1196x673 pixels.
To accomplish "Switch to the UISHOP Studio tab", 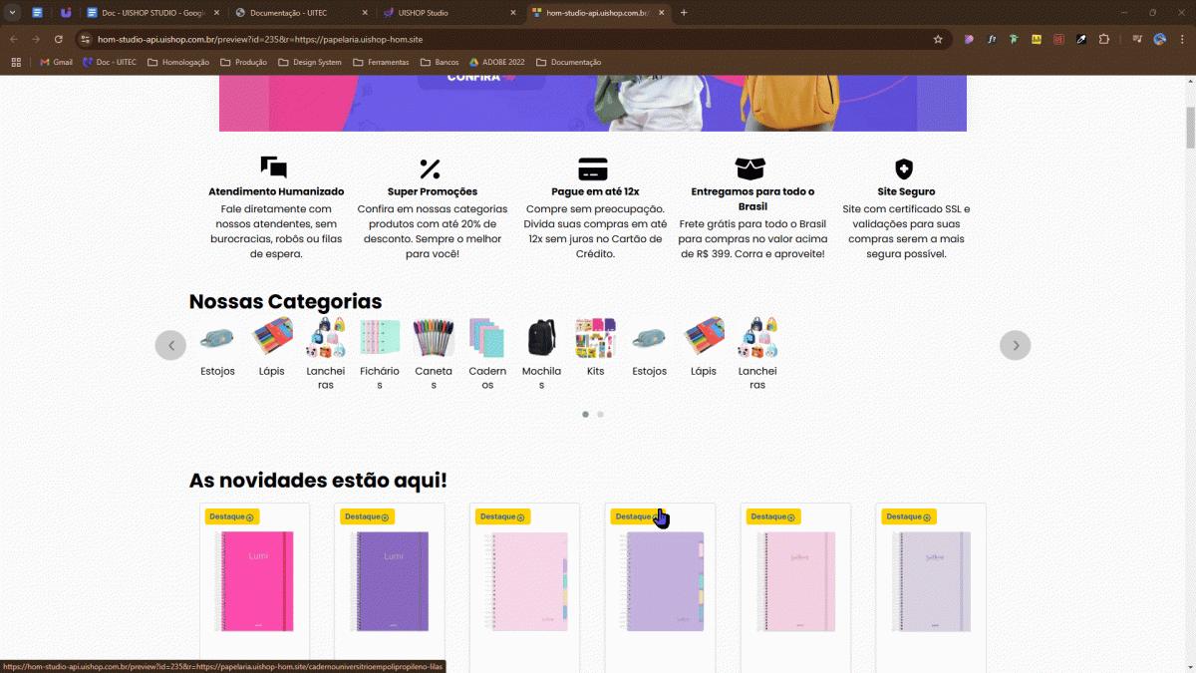I will 444,13.
